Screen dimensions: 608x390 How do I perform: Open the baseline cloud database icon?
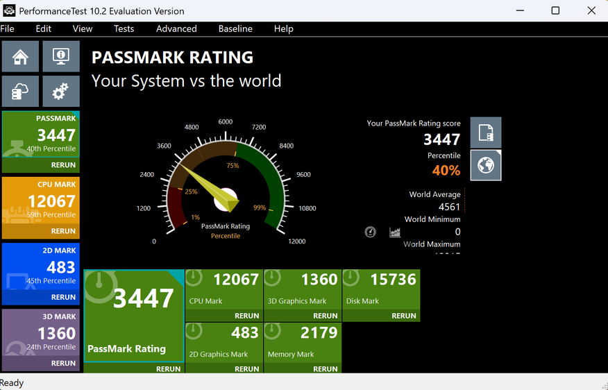tap(20, 91)
